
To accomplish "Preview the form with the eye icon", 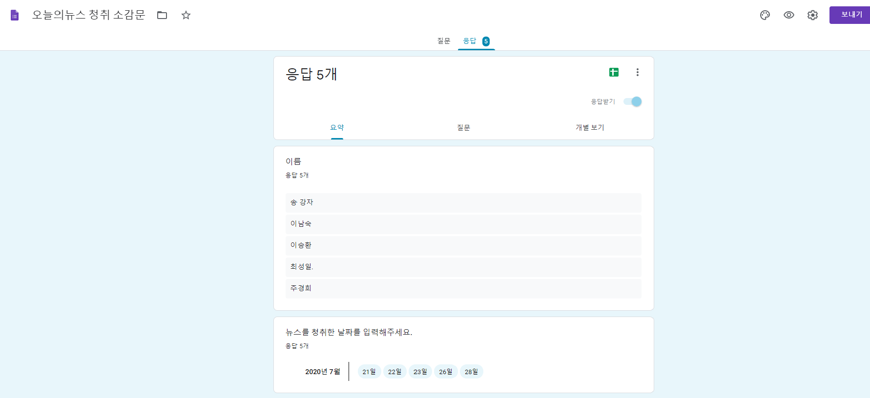I will tap(789, 15).
